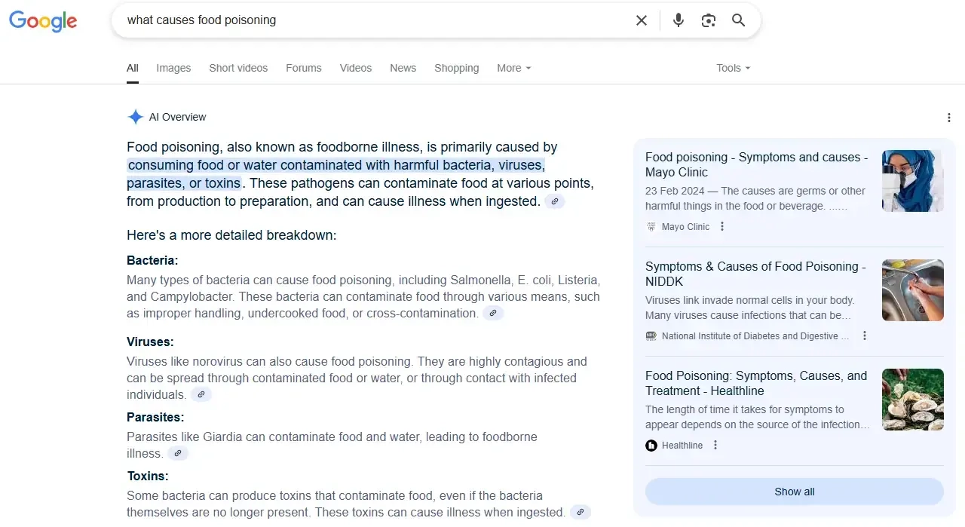Click the AI Overview sparkle icon
This screenshot has height=527, width=965.
point(136,117)
